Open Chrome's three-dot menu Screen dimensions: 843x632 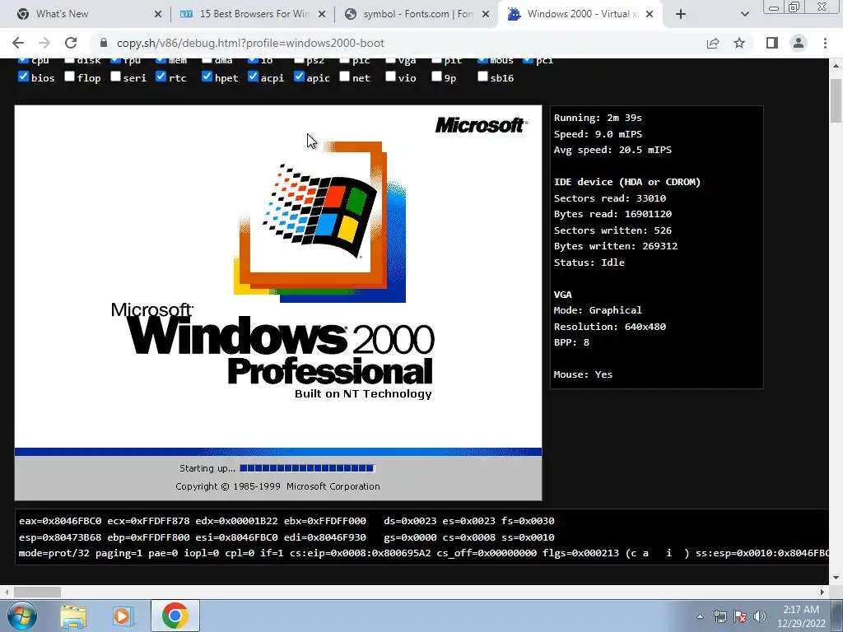tap(825, 43)
